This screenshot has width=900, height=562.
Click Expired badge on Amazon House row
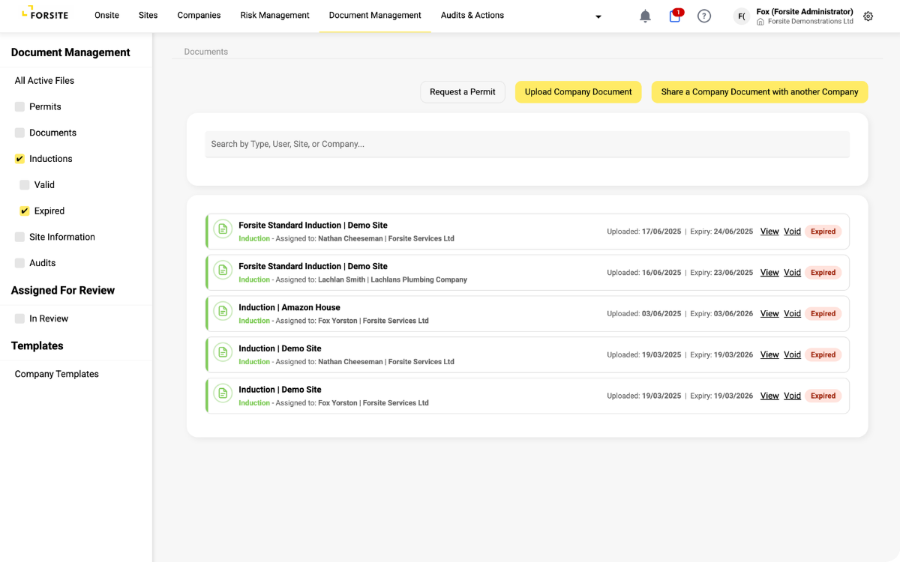coord(823,314)
